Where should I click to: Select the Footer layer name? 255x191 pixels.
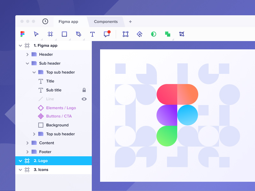[x=45, y=152]
